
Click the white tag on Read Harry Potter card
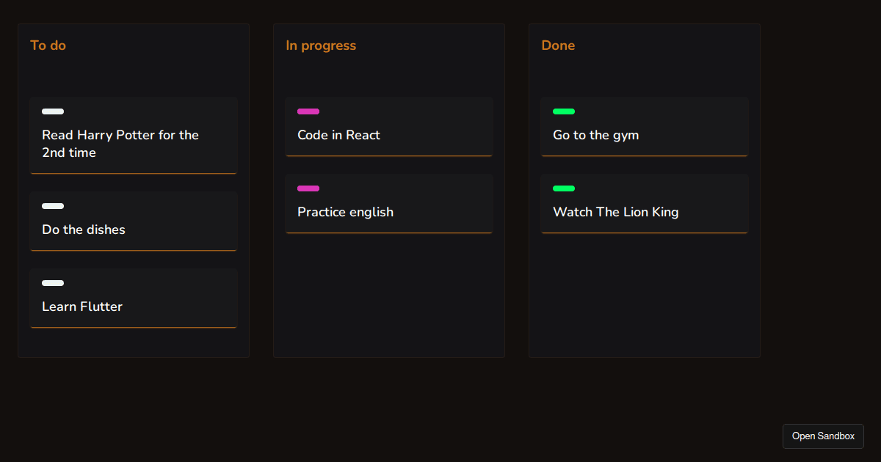tap(53, 111)
